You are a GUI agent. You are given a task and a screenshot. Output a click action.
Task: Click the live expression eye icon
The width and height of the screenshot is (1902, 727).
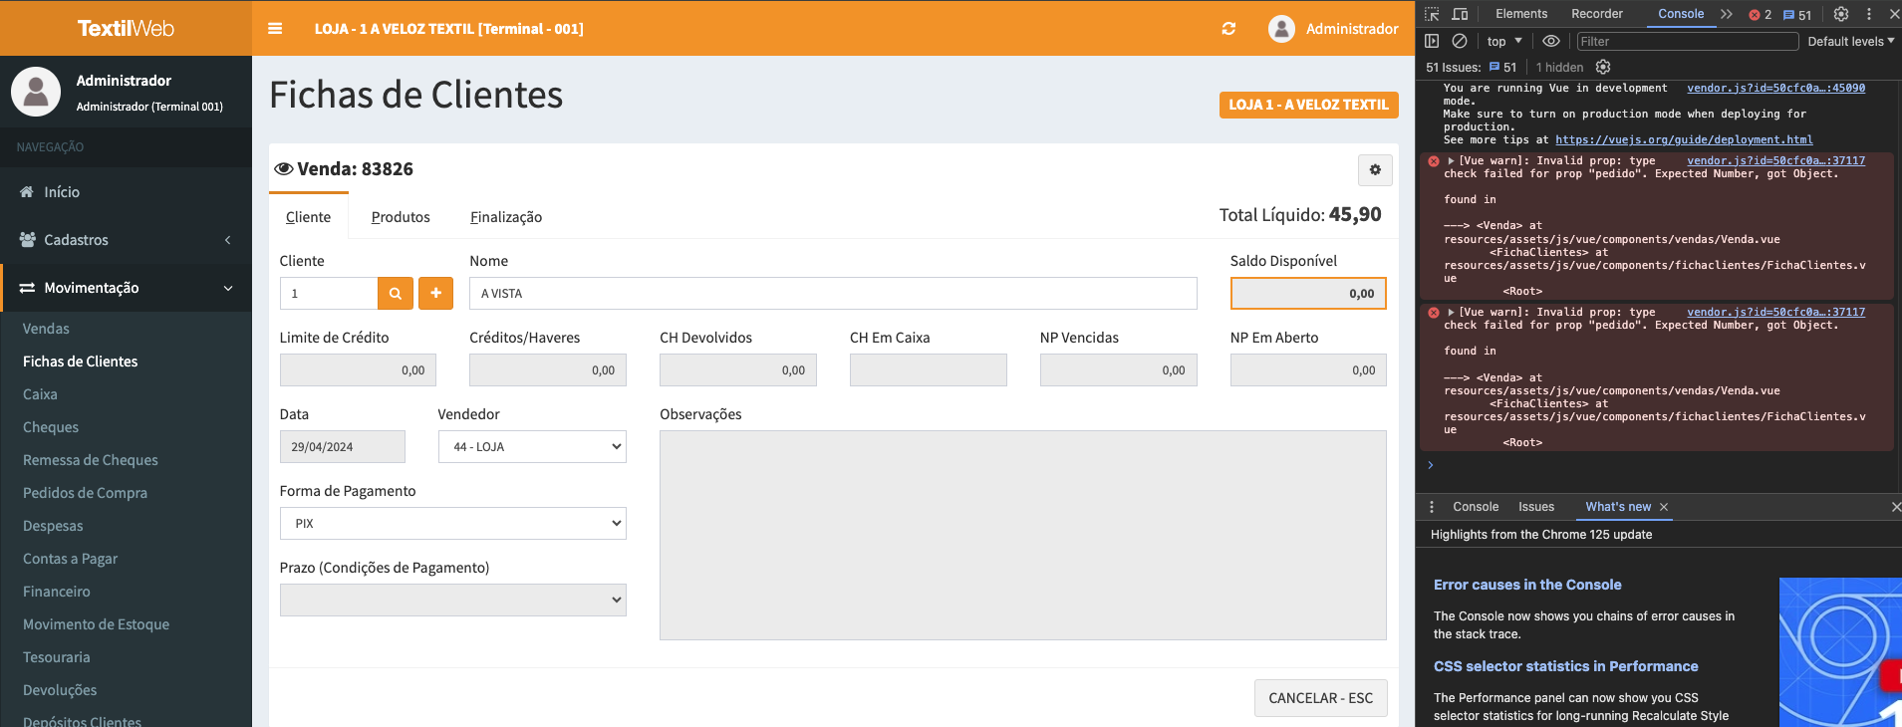[x=1551, y=41]
